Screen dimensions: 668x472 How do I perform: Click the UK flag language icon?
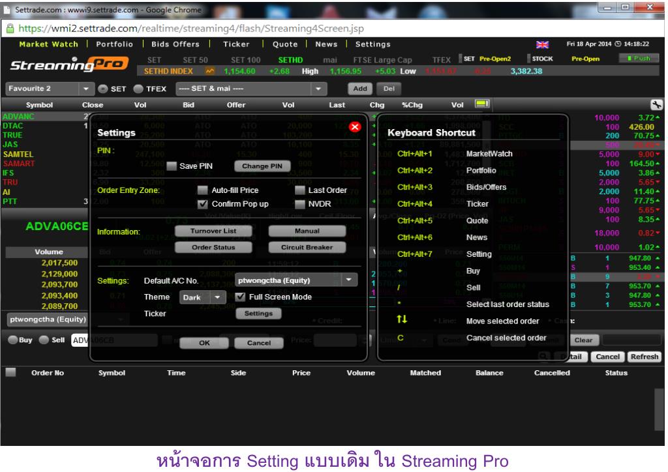pyautogui.click(x=542, y=44)
